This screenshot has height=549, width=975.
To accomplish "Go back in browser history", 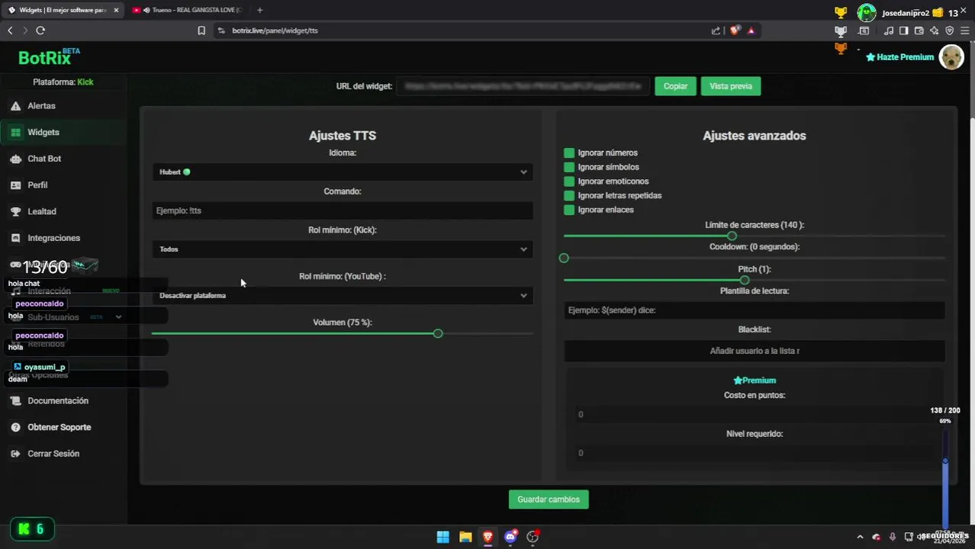I will (10, 30).
